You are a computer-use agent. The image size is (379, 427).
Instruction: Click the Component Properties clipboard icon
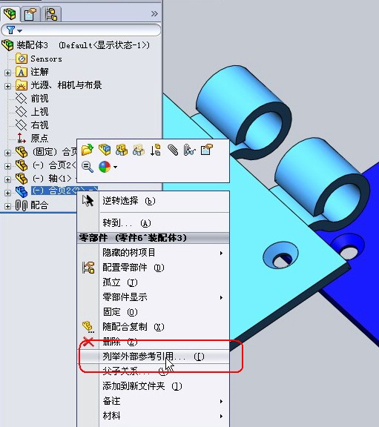point(206,150)
